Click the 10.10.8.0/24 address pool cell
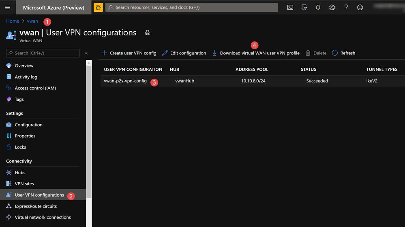Screen dimensions: 405x227 253,81
